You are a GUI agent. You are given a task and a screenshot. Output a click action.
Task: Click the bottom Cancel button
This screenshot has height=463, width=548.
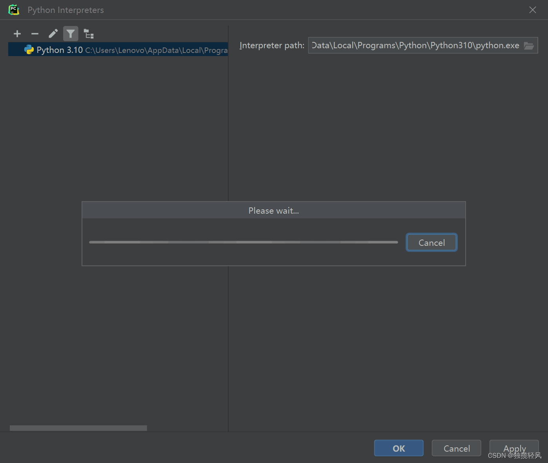coord(456,448)
